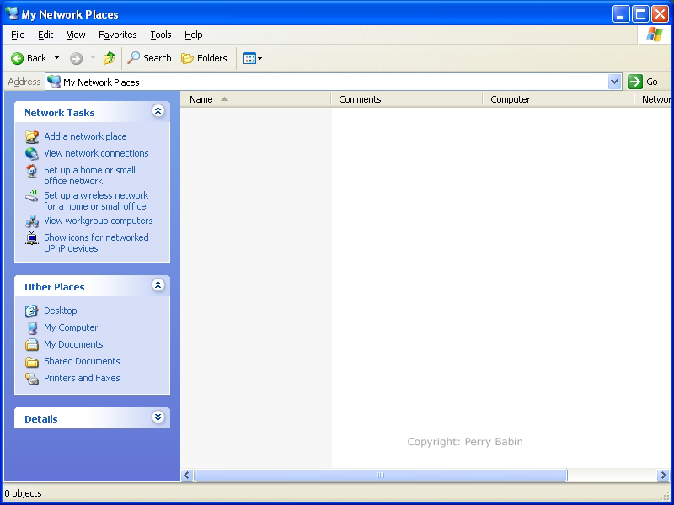Click the View network connections globe icon

point(32,153)
